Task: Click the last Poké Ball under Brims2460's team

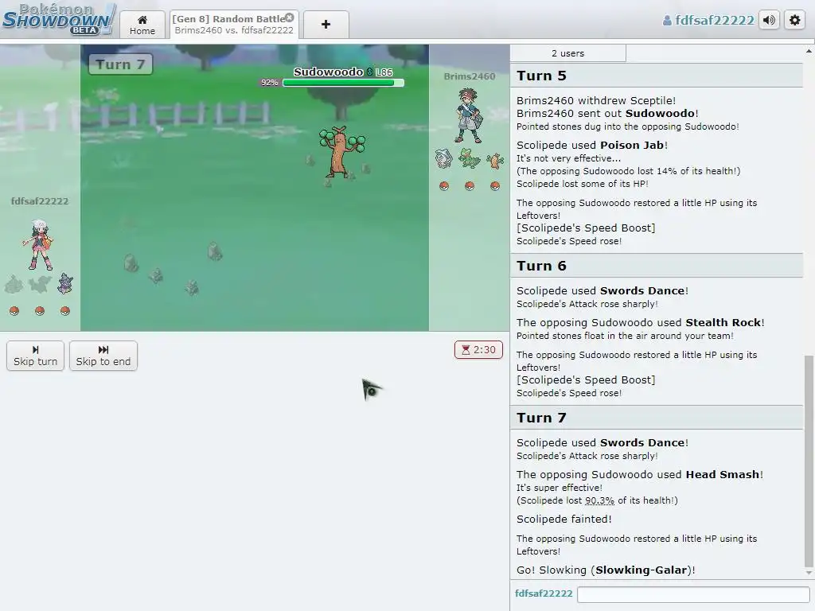Action: click(x=495, y=186)
